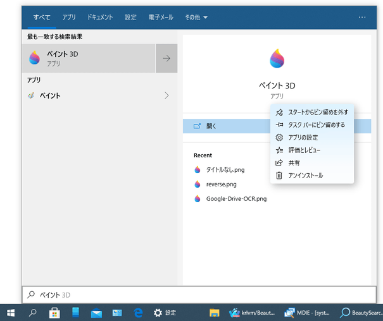Click the picture app icon before Edge
This screenshot has width=383, height=321.
[117, 313]
